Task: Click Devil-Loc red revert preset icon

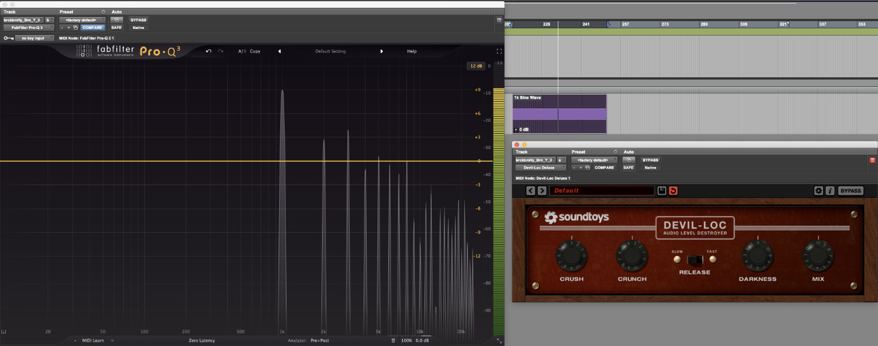Action: pyautogui.click(x=673, y=190)
